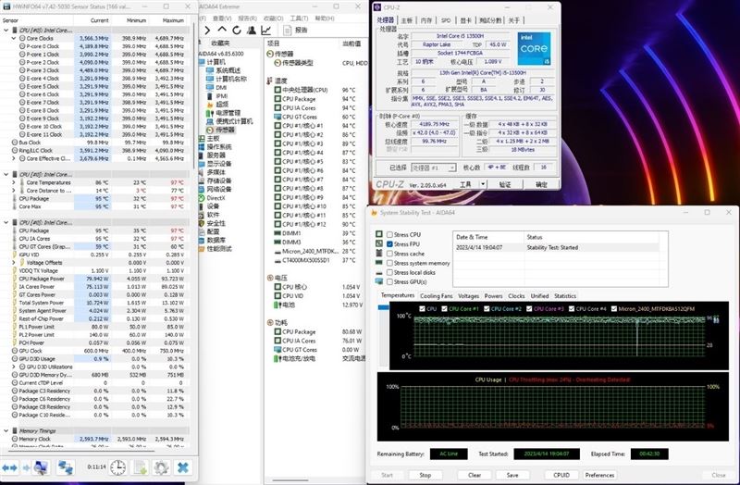The image size is (740, 485).
Task: Enable Stress local disks checkbox
Action: pyautogui.click(x=389, y=272)
